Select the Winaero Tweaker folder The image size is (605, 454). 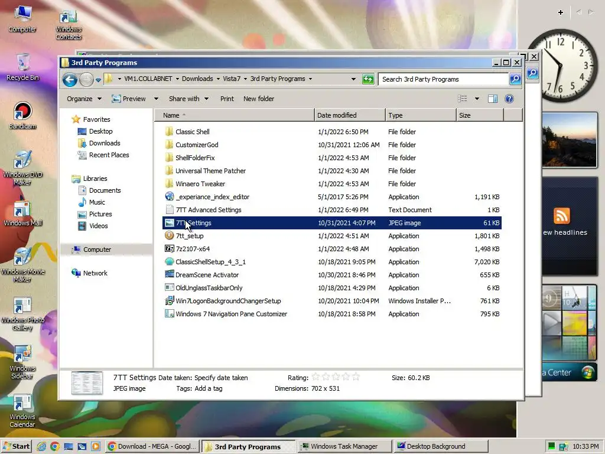point(332,184)
